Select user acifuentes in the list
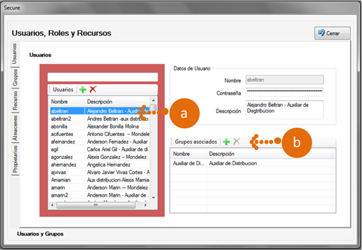 click(x=100, y=134)
